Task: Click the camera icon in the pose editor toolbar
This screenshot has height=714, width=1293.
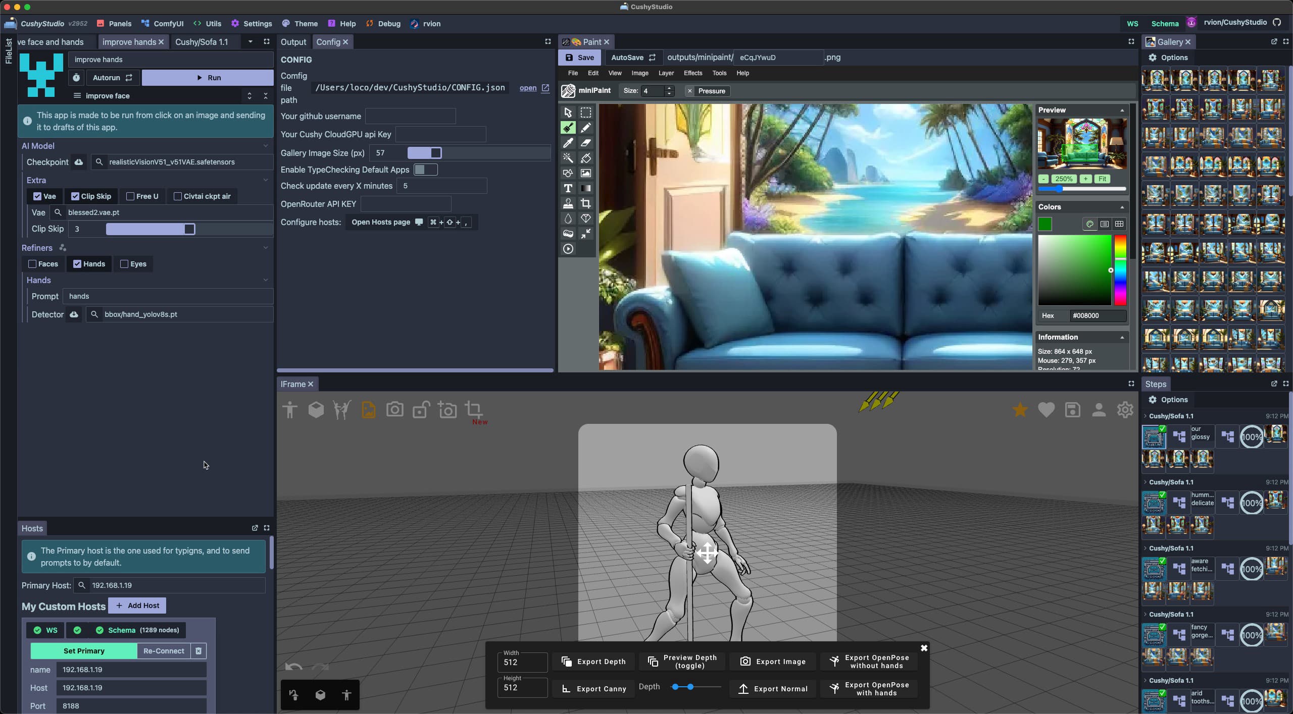Action: coord(394,409)
